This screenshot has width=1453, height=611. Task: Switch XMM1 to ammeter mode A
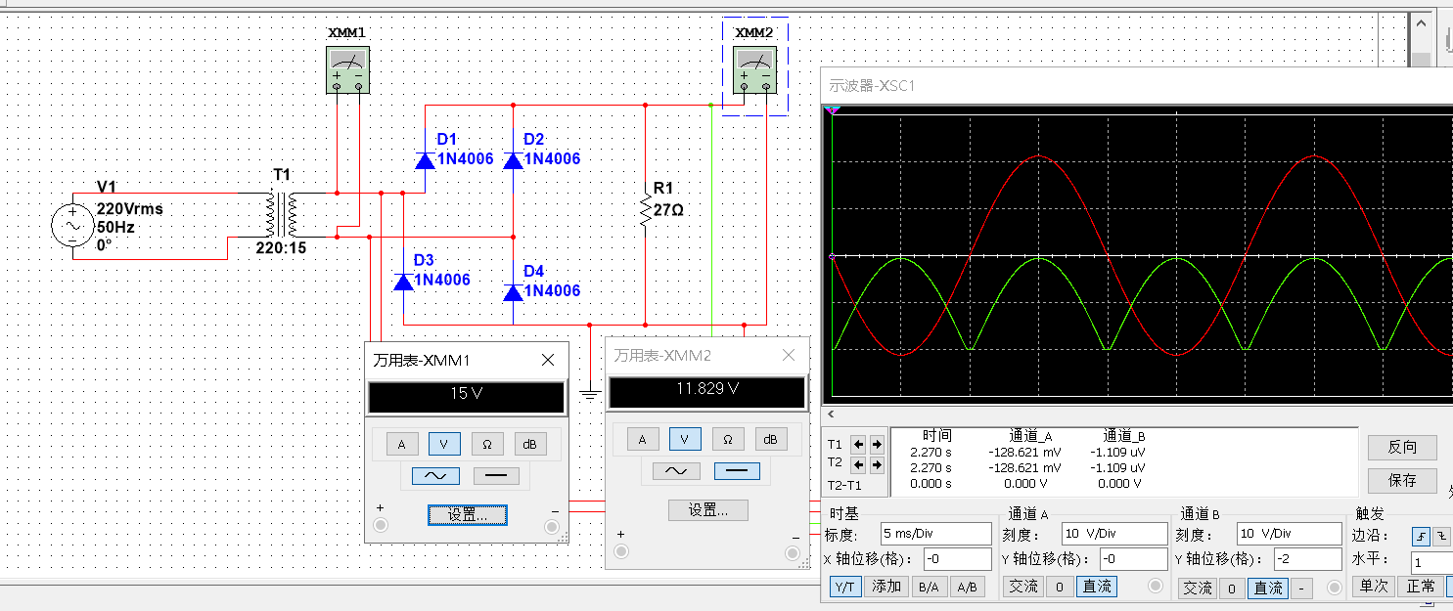[401, 444]
